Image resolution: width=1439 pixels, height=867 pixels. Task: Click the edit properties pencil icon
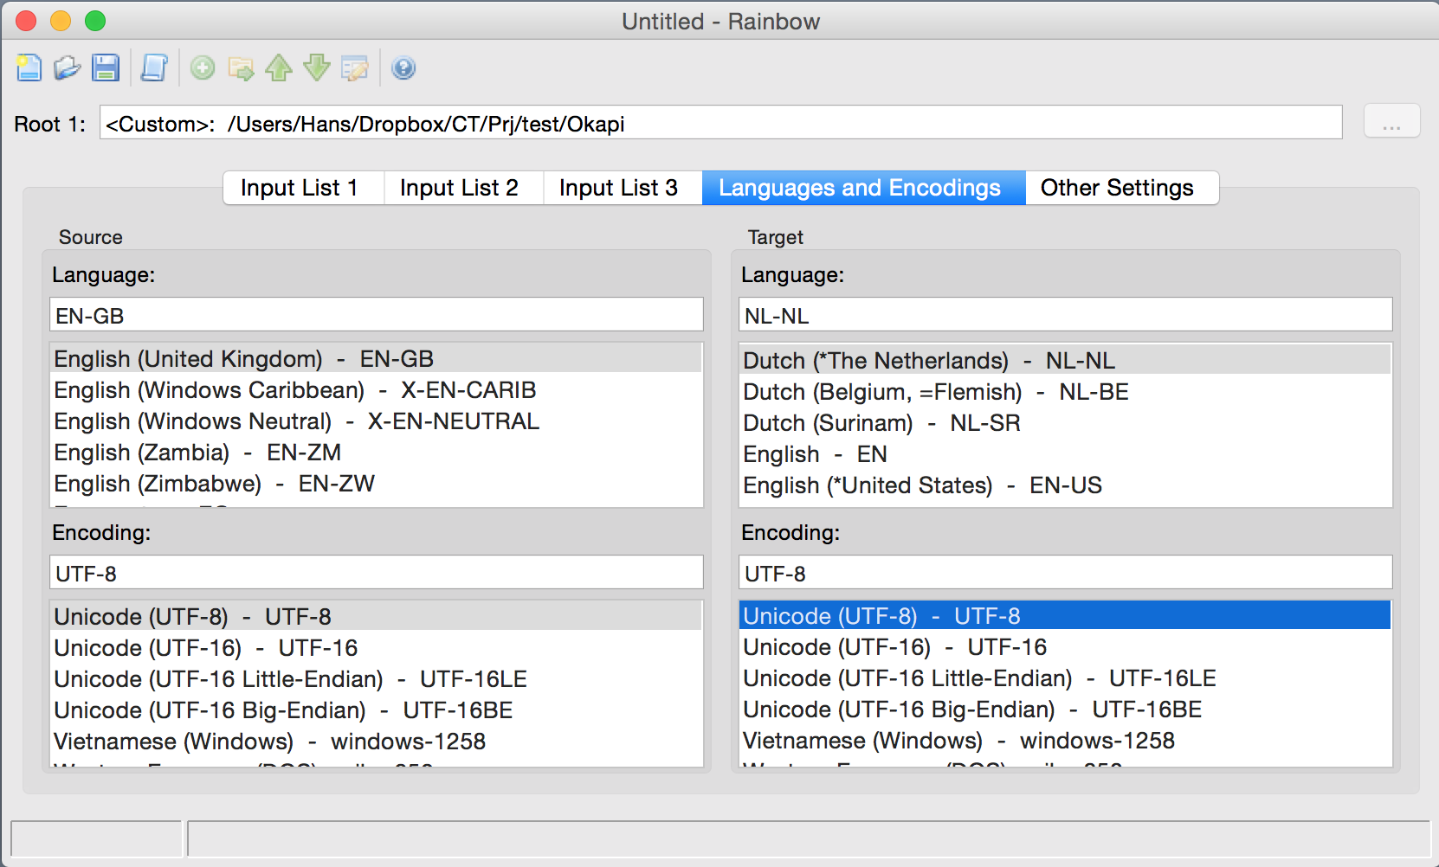tap(355, 67)
